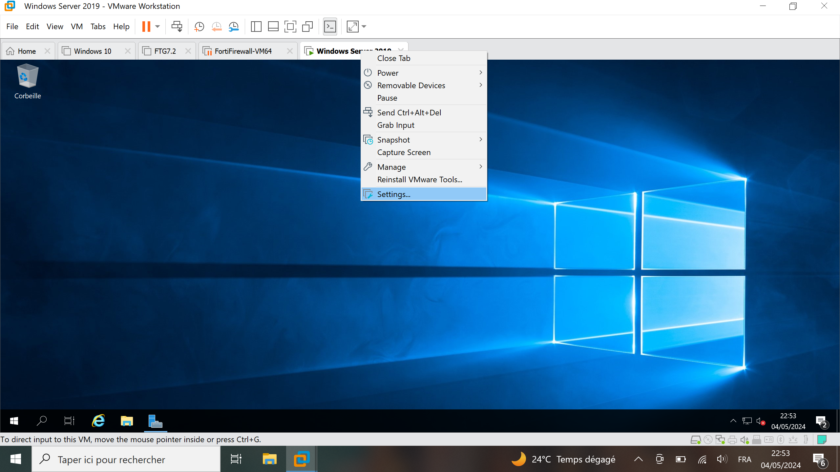Expand the Power submenu
This screenshot has height=472, width=840.
click(424, 73)
